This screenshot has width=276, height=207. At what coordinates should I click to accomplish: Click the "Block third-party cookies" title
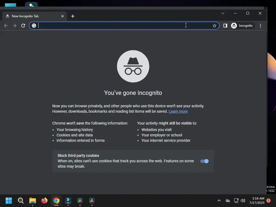(78, 156)
